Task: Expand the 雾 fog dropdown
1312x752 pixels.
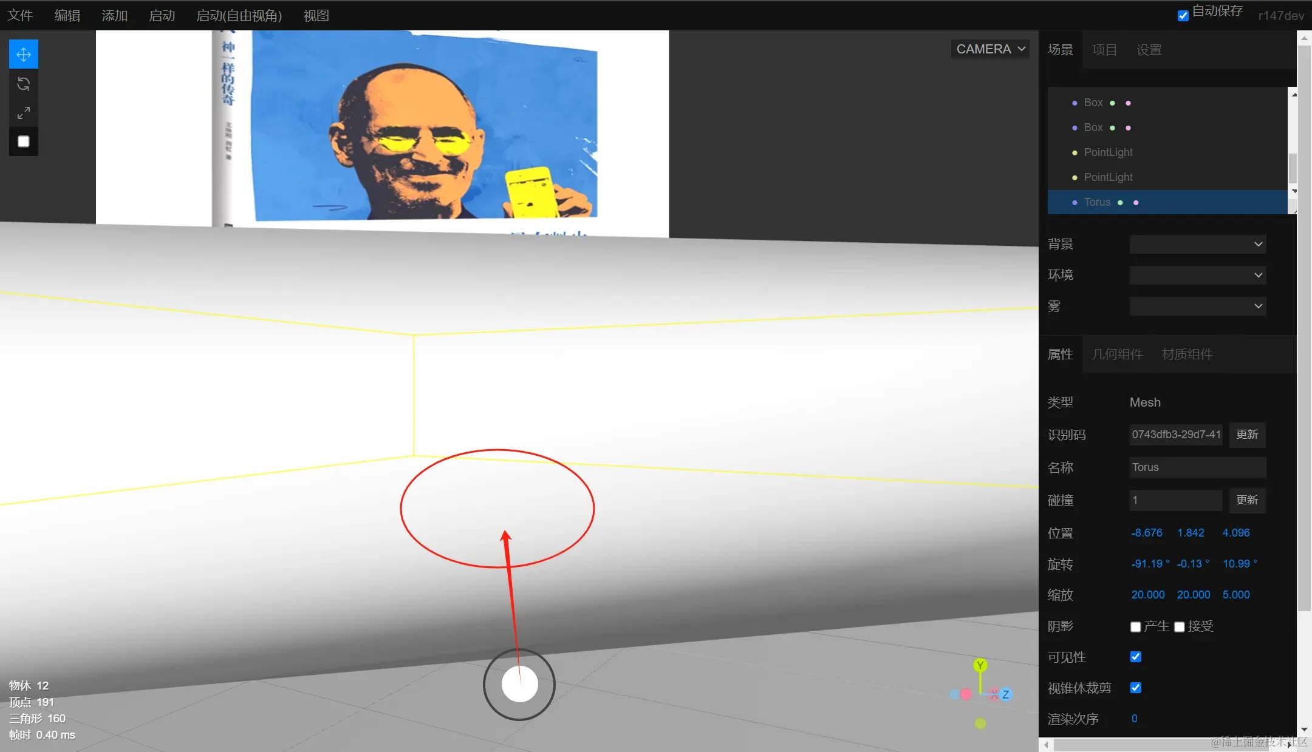Action: (x=1197, y=307)
